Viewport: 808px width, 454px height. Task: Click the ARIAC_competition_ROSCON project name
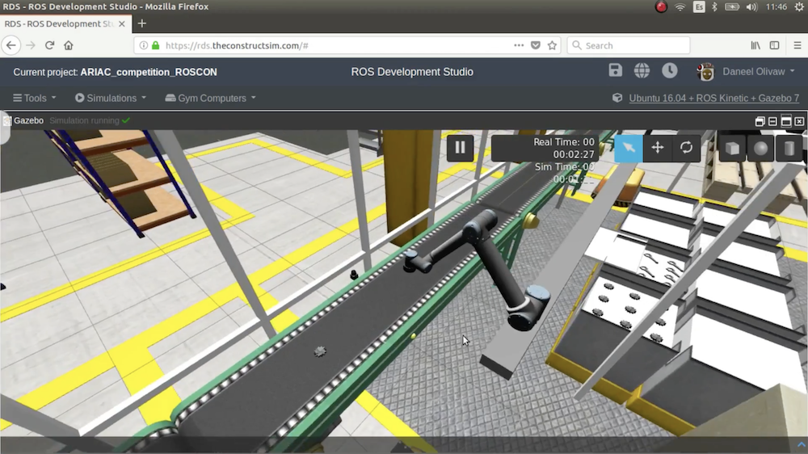[x=149, y=72]
